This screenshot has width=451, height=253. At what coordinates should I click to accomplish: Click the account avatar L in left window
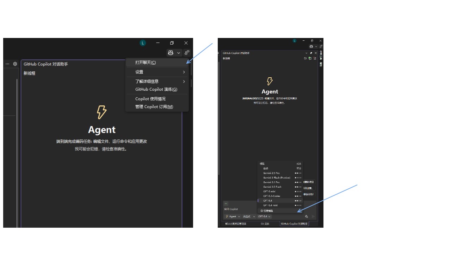click(x=143, y=43)
